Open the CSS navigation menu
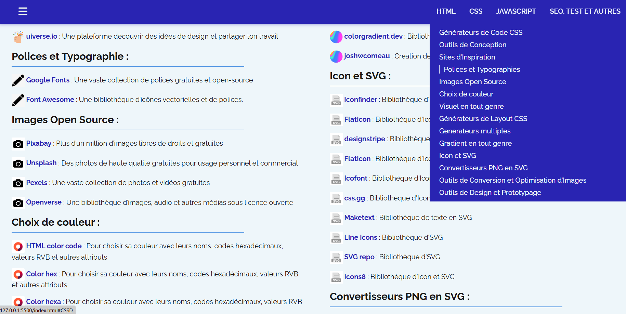 476,11
